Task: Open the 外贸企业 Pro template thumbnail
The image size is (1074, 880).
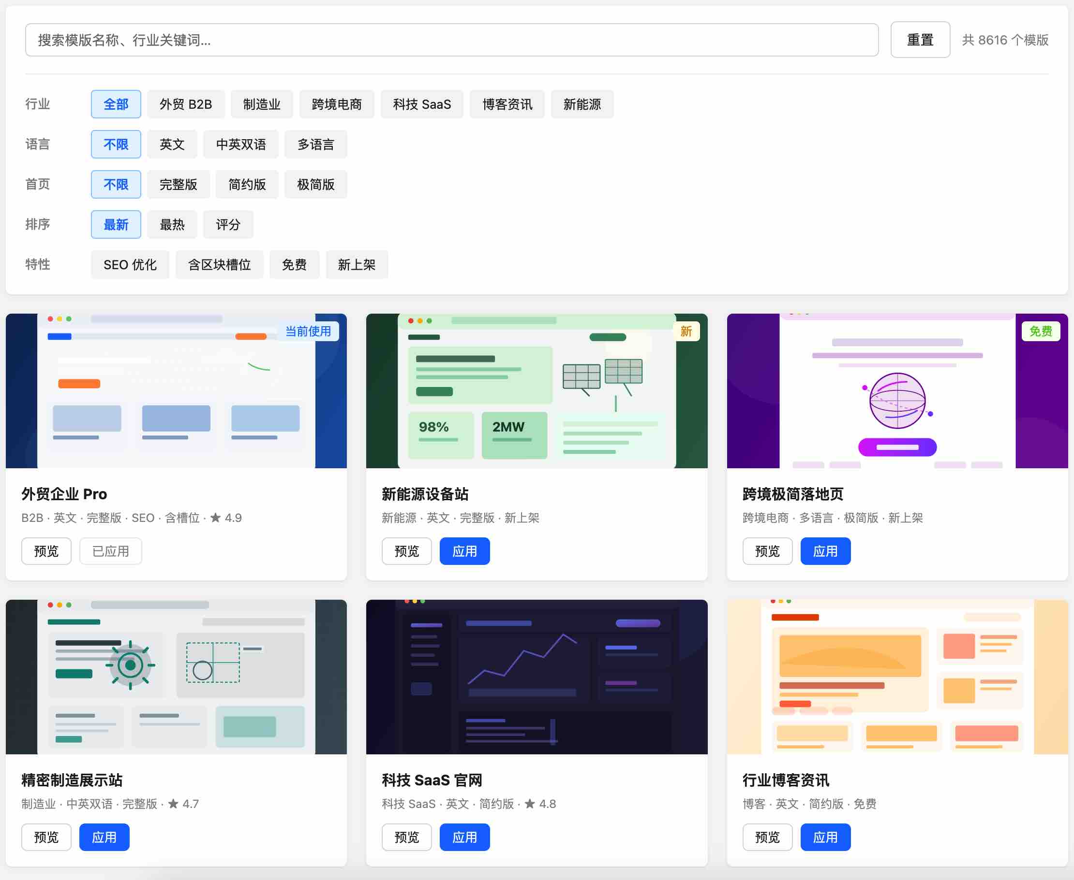Action: point(176,390)
